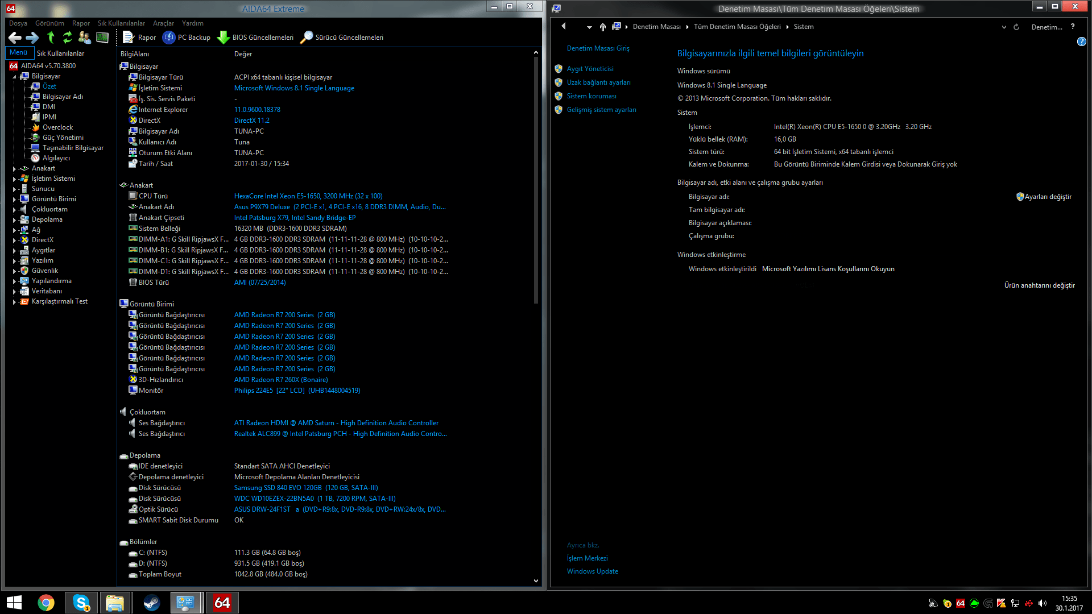Open the address bar history dropdown

1004,27
